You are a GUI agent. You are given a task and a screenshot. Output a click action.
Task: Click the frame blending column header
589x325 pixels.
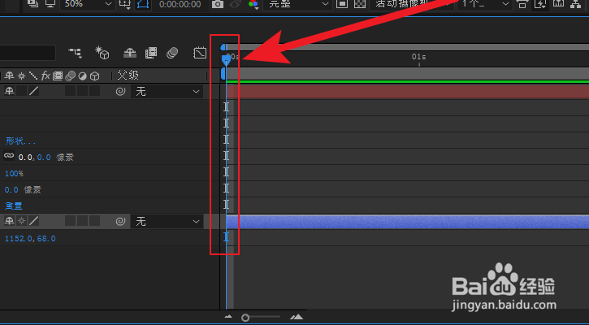tap(58, 76)
